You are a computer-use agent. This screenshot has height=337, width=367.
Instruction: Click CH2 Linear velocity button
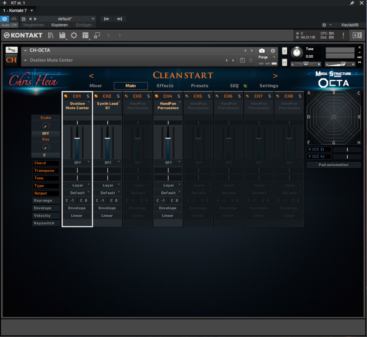pyautogui.click(x=107, y=216)
